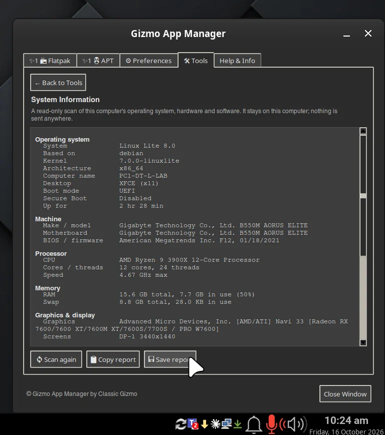Image resolution: width=385 pixels, height=435 pixels.
Task: Minimize the Gizmo App Manager window
Action: (346, 35)
